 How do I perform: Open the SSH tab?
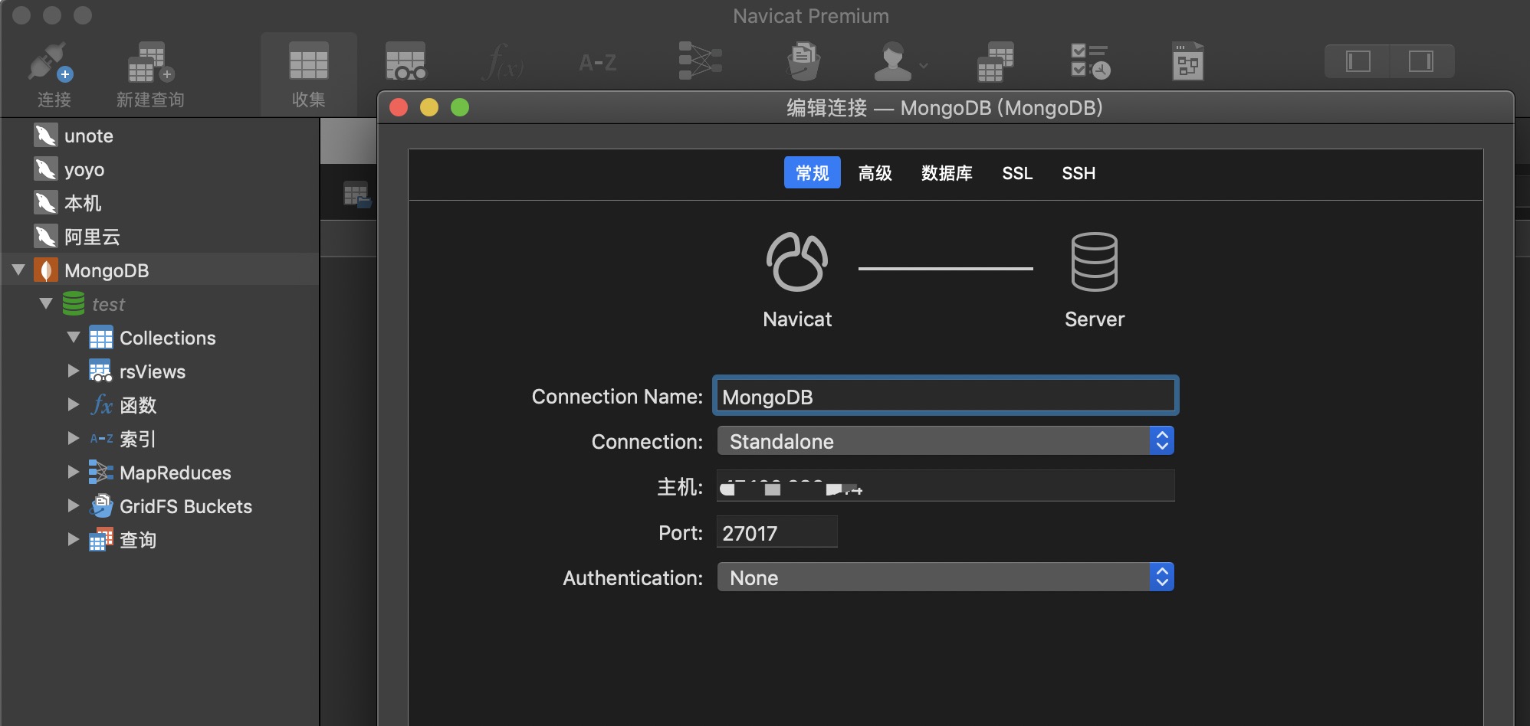click(1079, 173)
